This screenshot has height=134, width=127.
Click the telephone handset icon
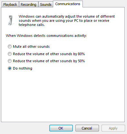[11, 20]
